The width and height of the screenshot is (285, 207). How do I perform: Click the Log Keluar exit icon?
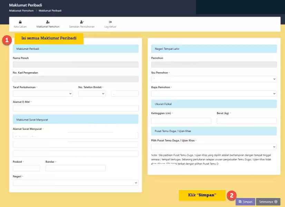coord(110,22)
